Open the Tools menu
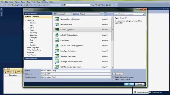Screen dimensions: 170x95 tap(33, 2)
